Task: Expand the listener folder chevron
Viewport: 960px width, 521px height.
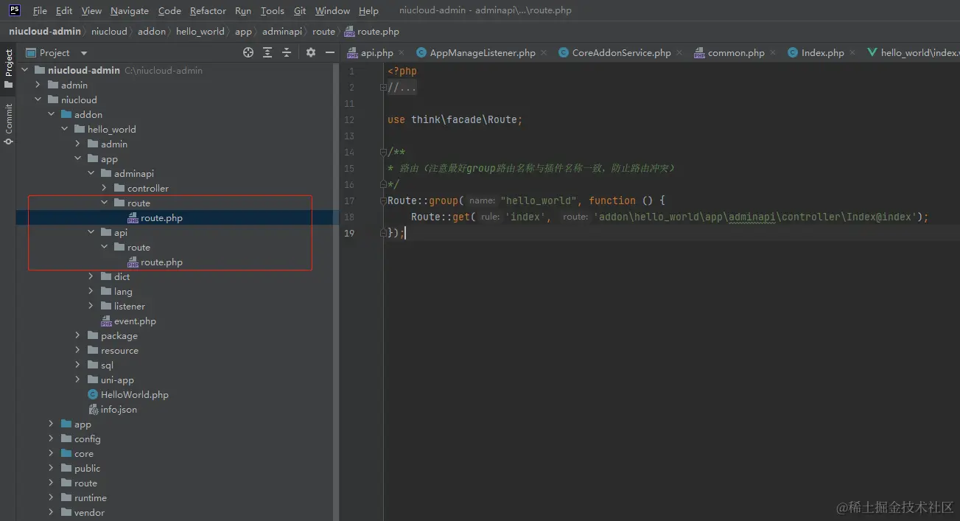Action: click(91, 306)
